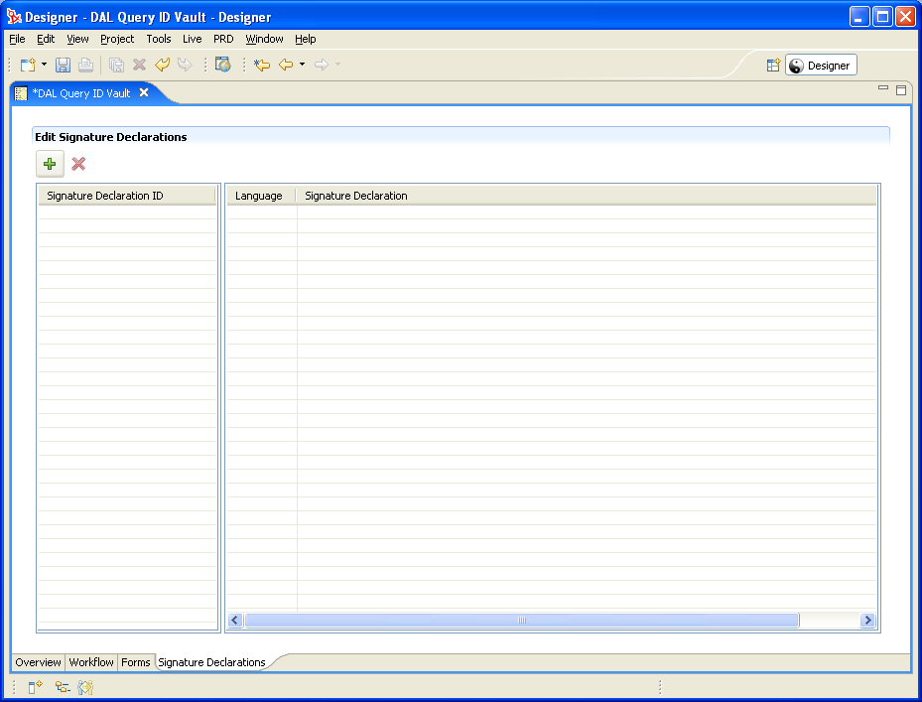Click the Save floppy disk toolbar icon
The image size is (922, 702).
click(x=63, y=66)
